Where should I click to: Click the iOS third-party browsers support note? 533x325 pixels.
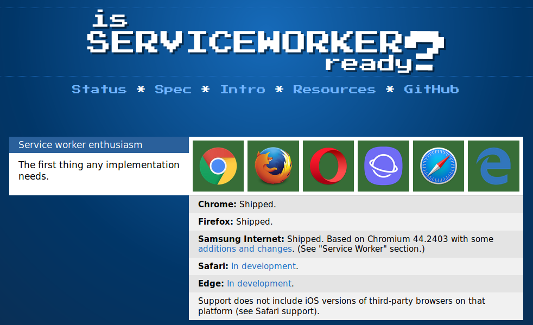pos(356,306)
